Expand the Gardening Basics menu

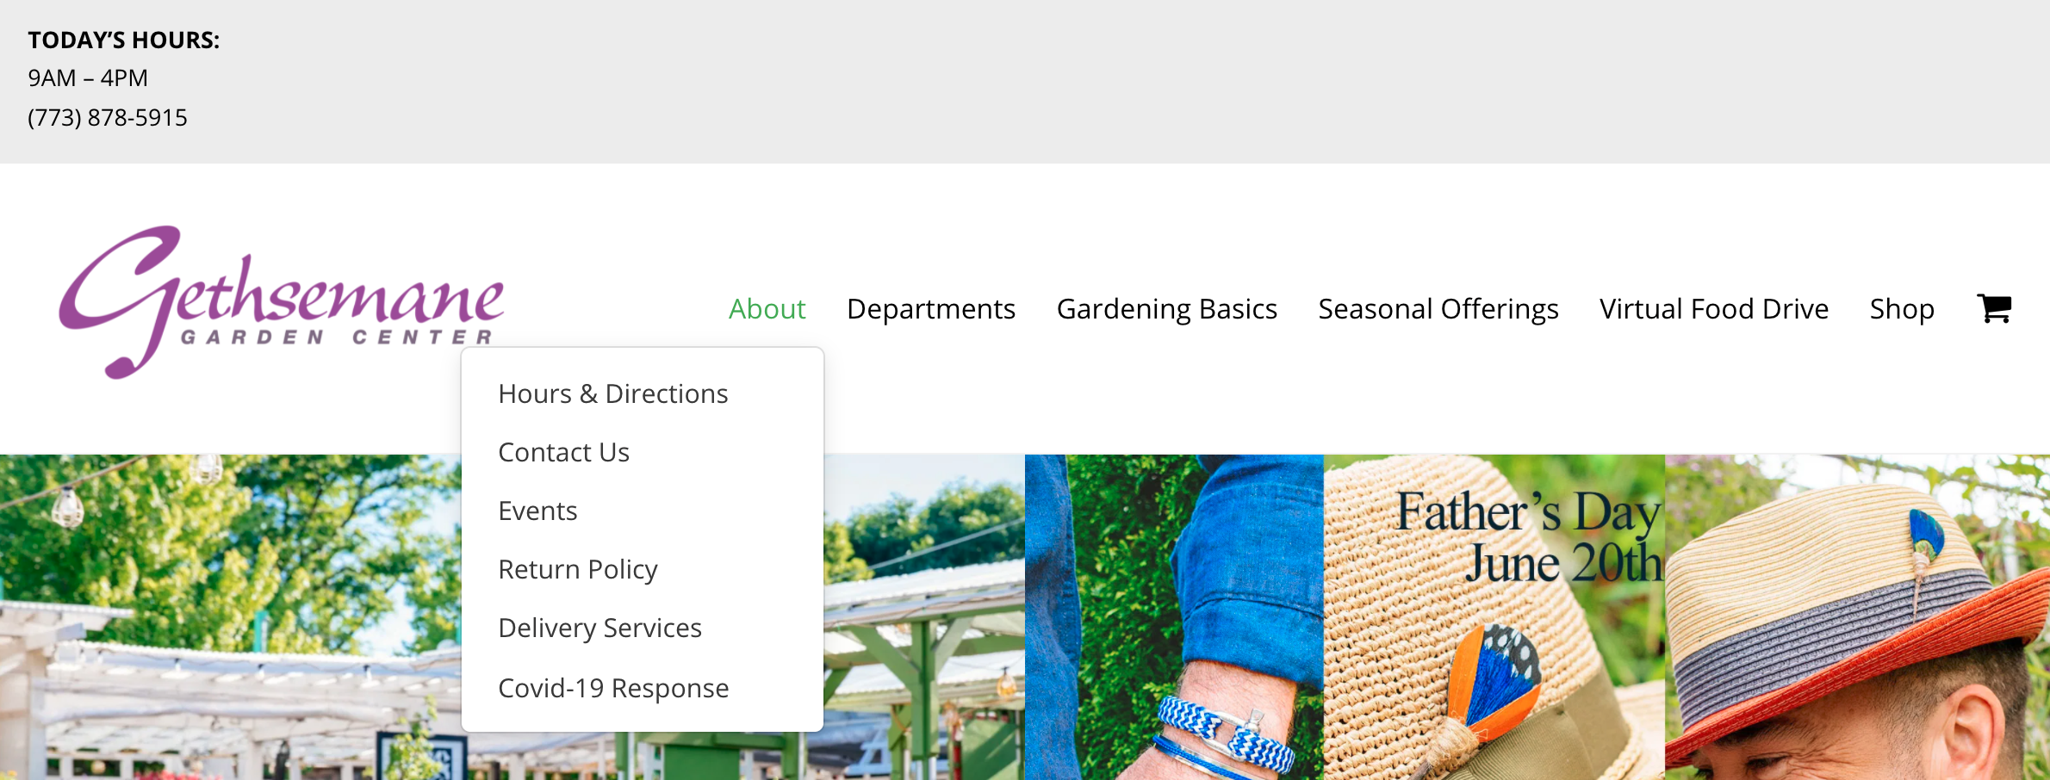point(1166,309)
